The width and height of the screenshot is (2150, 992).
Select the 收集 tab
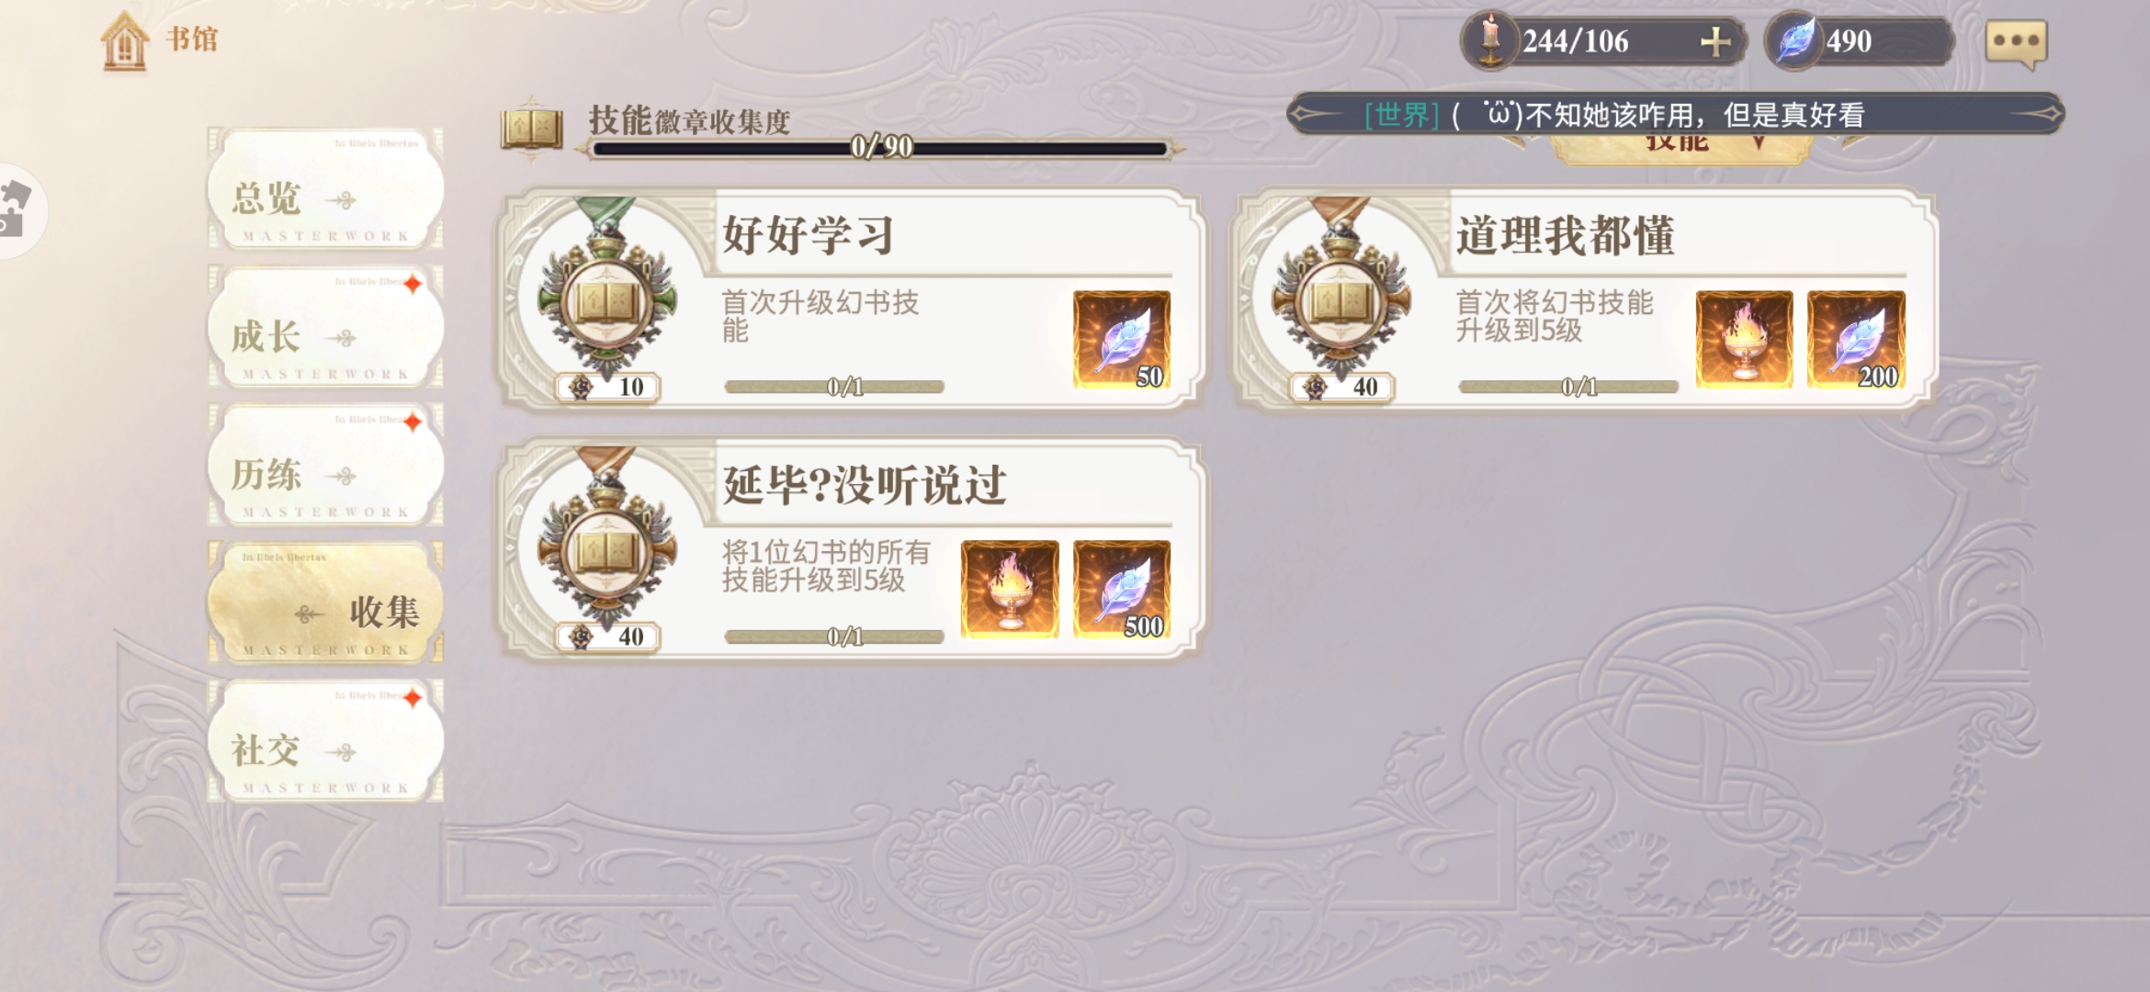(325, 603)
